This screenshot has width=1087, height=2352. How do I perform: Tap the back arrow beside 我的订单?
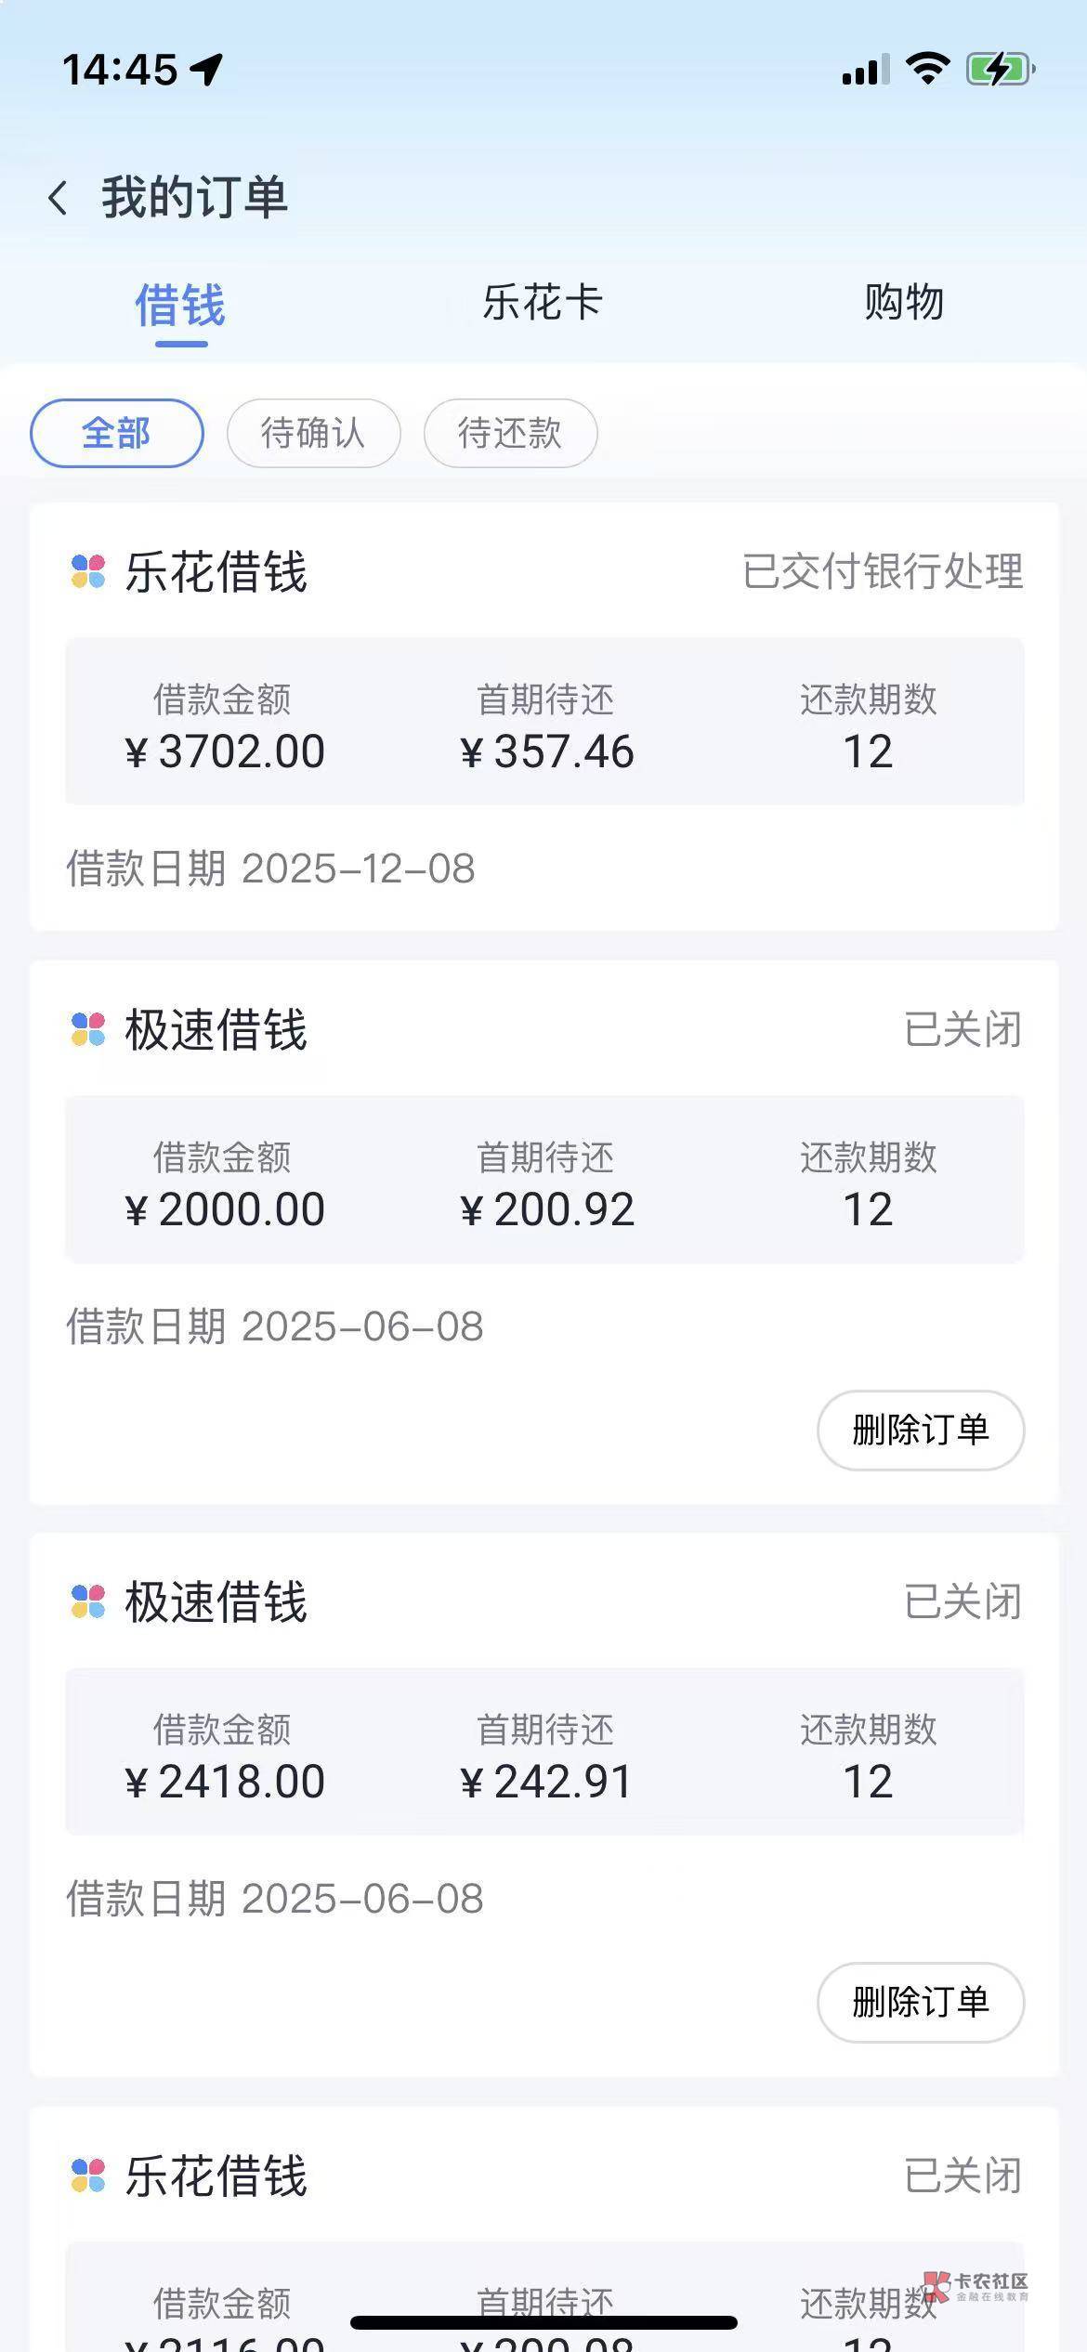[x=58, y=198]
